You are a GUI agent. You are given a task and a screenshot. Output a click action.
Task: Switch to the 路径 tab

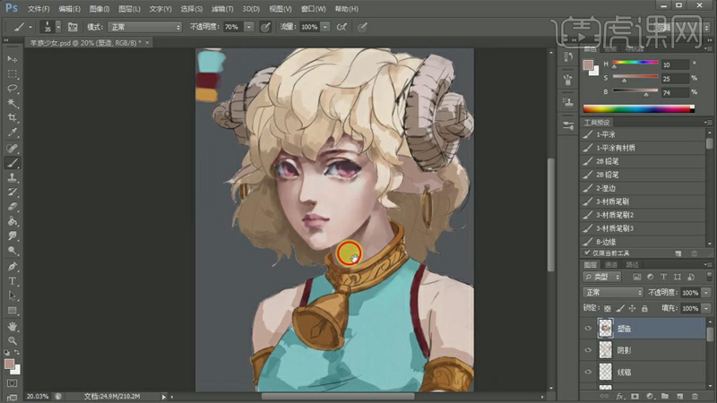[x=633, y=264]
